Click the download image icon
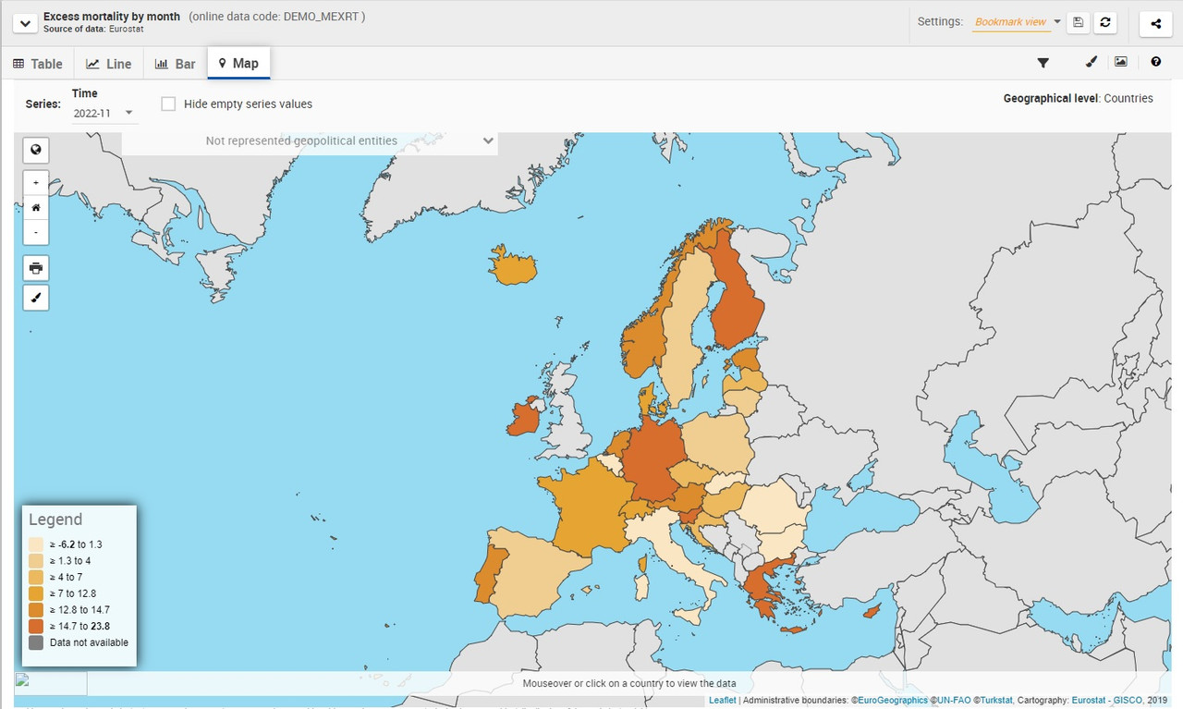 [1121, 63]
